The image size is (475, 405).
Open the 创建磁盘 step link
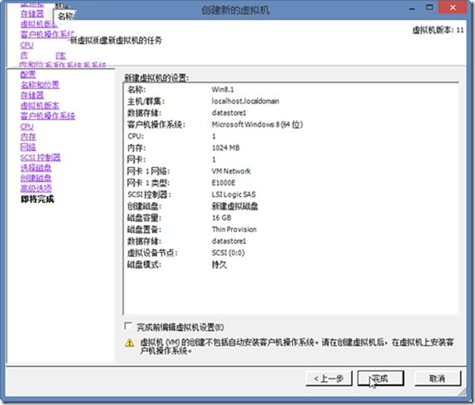coord(36,178)
